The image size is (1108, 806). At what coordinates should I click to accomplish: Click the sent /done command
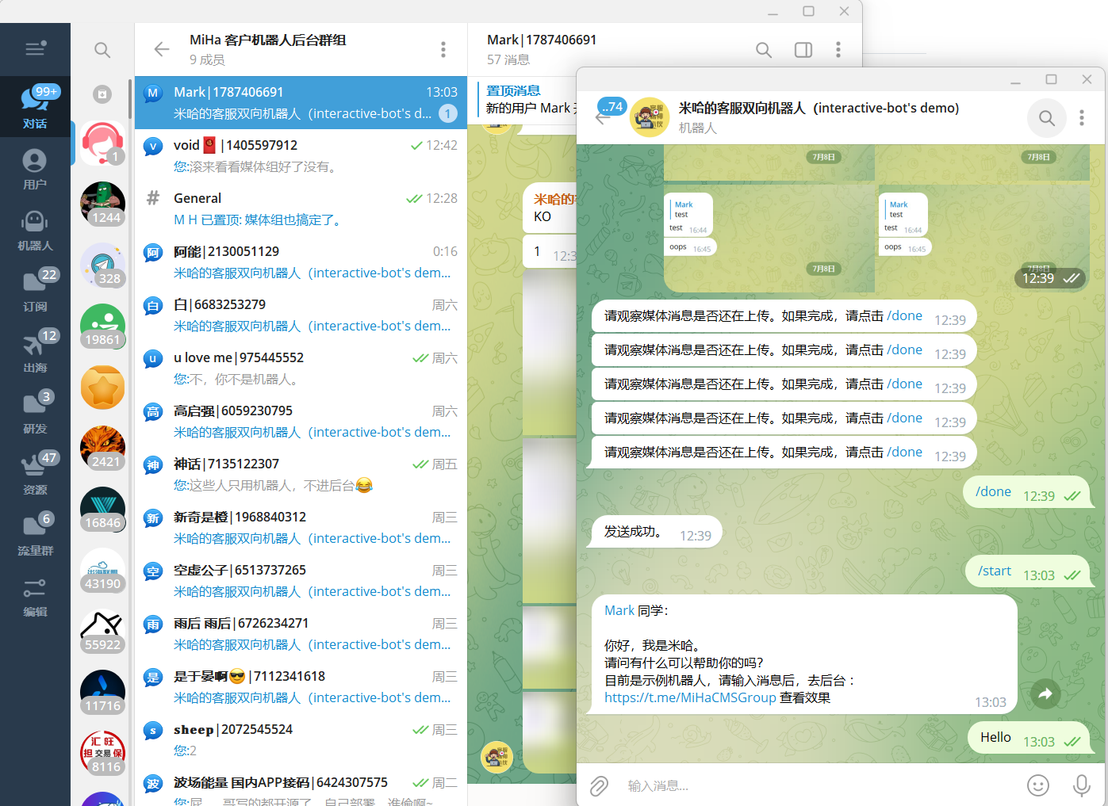click(x=993, y=491)
